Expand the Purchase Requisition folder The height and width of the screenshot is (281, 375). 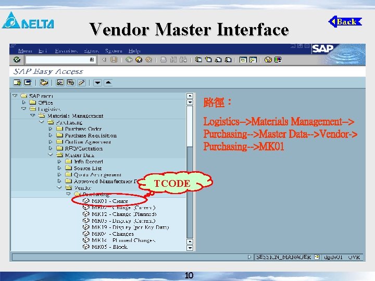(50, 135)
